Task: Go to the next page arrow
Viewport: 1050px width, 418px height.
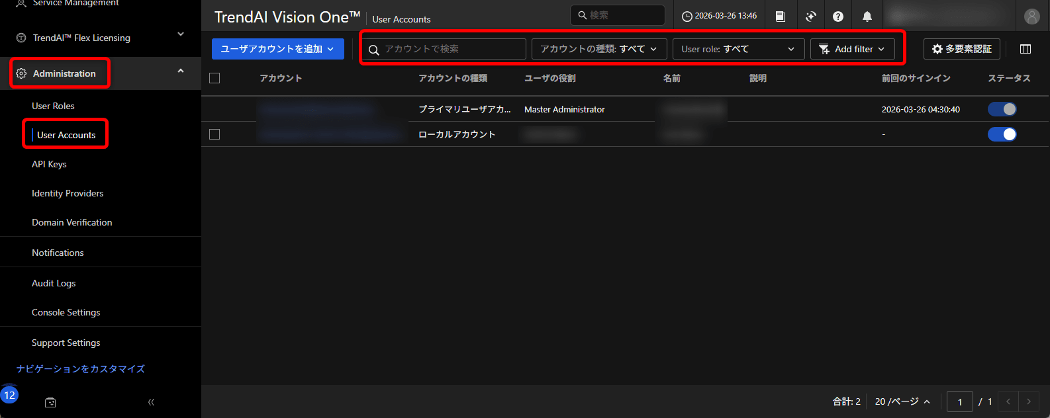Action: [x=1029, y=401]
